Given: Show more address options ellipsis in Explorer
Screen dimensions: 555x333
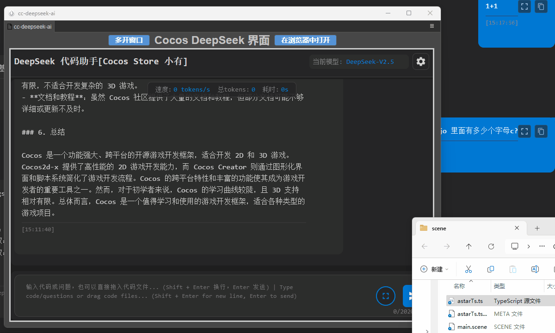Looking at the screenshot, I should coord(542,247).
